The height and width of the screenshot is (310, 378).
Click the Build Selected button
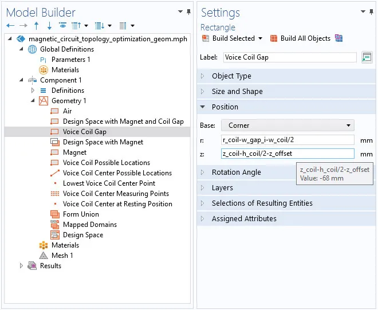click(x=228, y=38)
